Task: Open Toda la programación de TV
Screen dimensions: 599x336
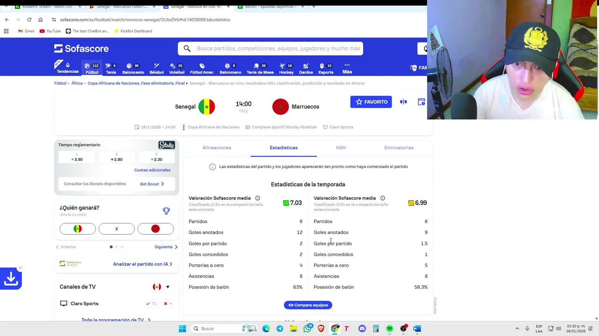Action: (116, 320)
